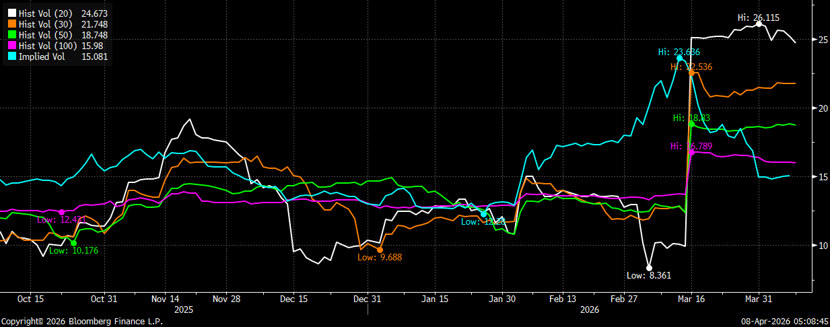
Task: Click the Dec 31 date axis label
Action: point(368,299)
